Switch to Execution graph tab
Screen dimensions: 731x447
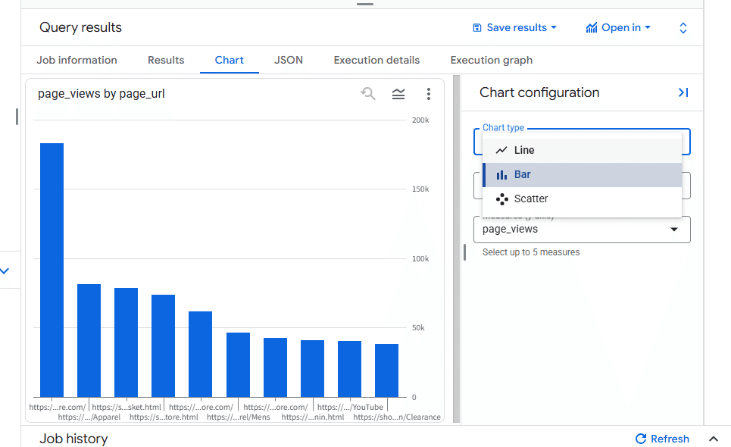pos(491,60)
